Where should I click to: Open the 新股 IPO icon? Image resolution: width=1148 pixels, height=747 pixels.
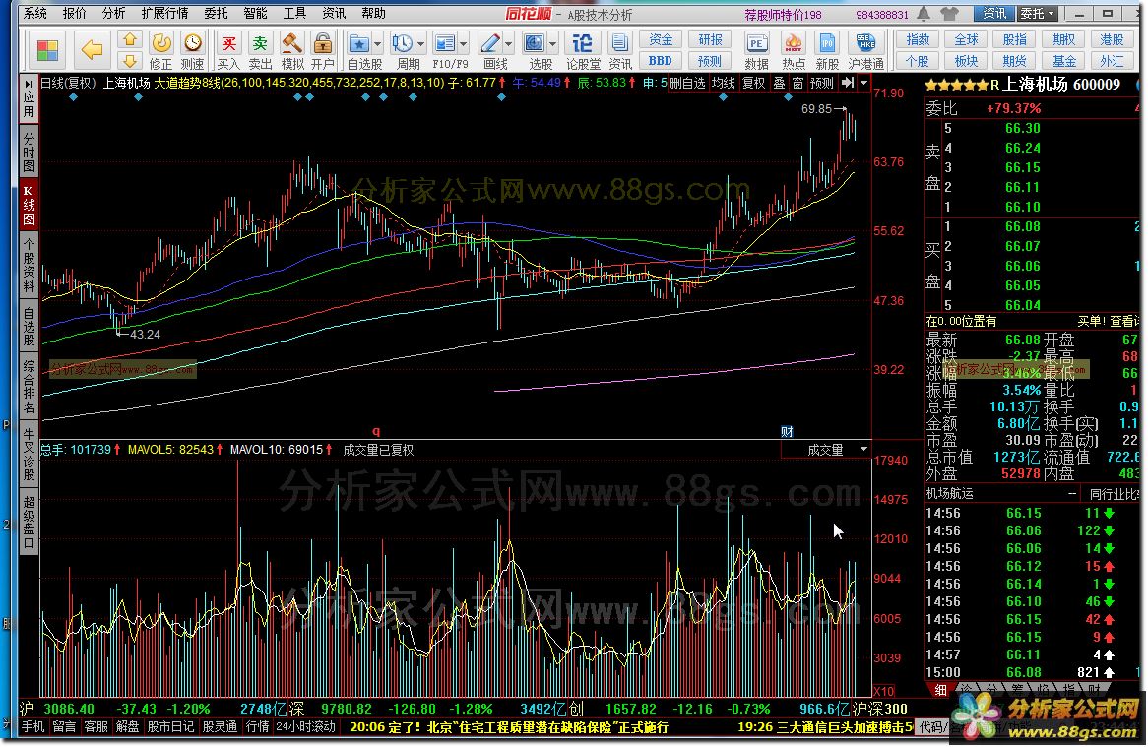tap(827, 50)
